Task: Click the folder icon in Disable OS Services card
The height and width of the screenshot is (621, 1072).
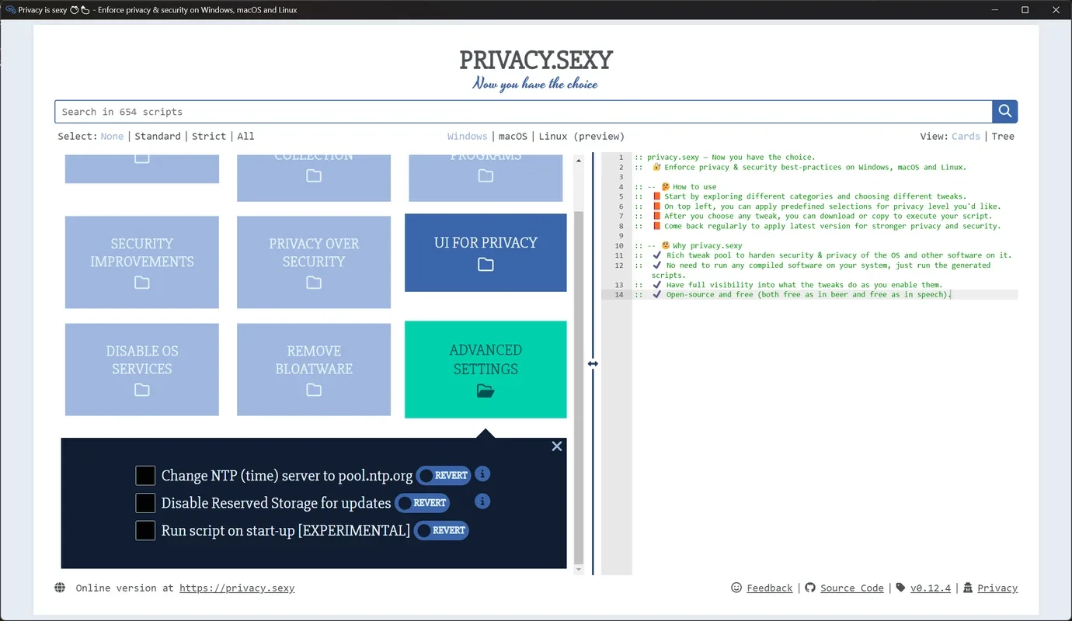Action: tap(142, 390)
